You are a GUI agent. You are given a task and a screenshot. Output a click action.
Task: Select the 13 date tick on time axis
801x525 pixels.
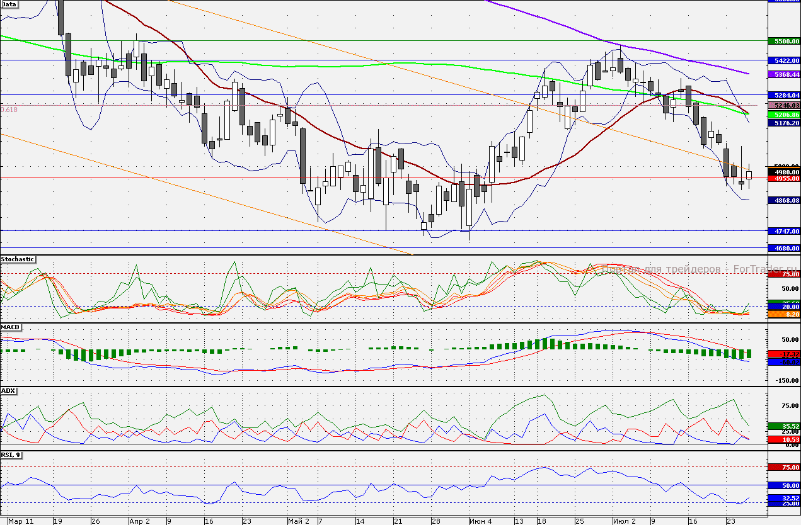[519, 521]
